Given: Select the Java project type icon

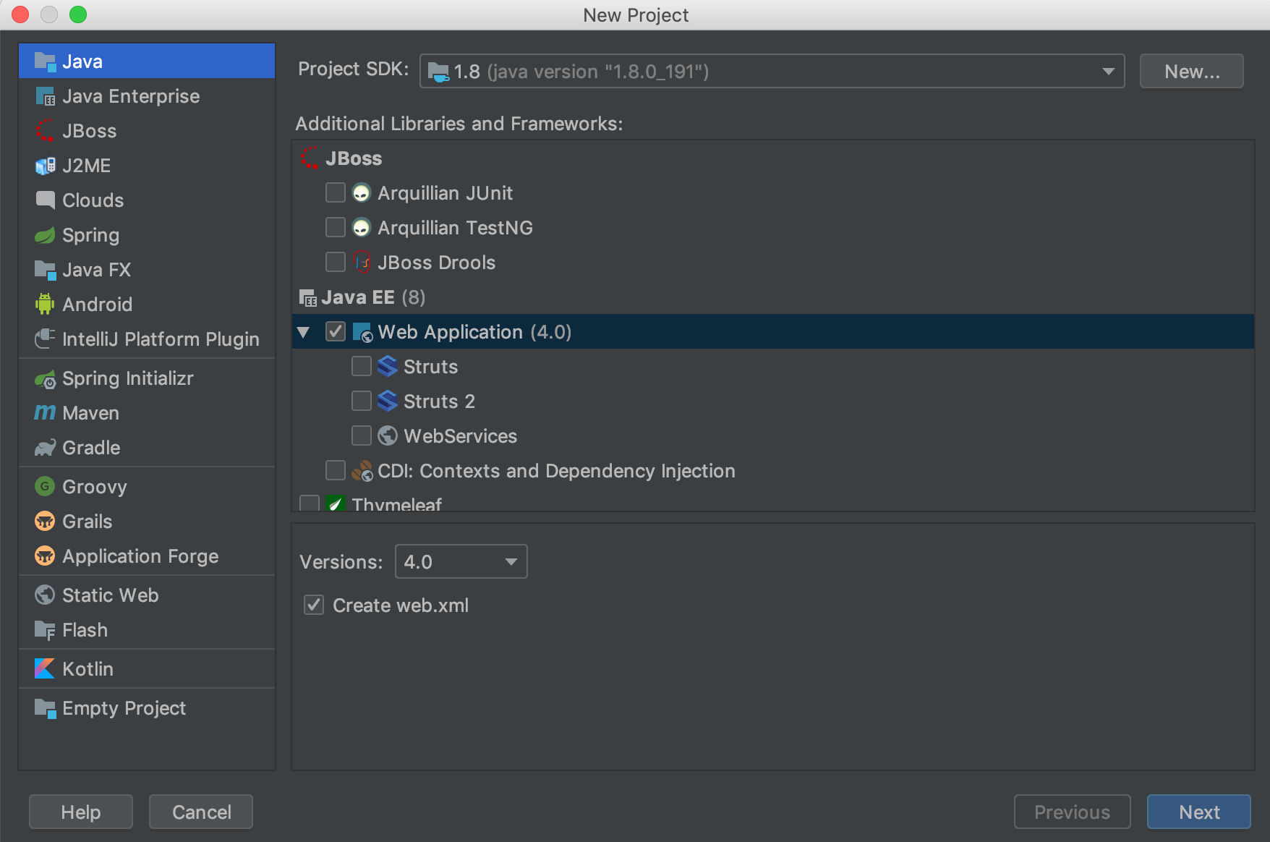Looking at the screenshot, I should tap(45, 61).
